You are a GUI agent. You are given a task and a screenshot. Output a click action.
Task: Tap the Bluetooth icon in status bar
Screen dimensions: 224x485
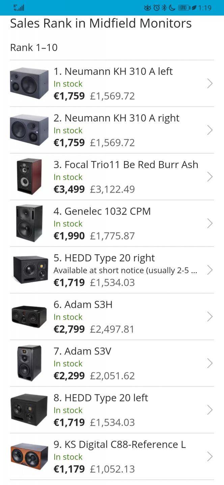tap(164, 8)
